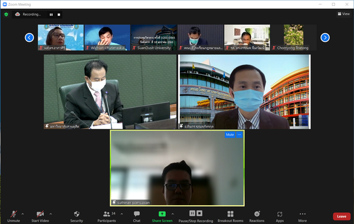Maximize the Zoom Meeting window
Image resolution: width=354 pixels, height=224 pixels.
pos(333,4)
